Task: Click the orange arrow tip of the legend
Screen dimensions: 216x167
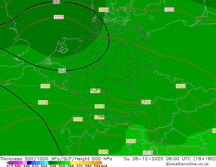Action: coord(102,163)
